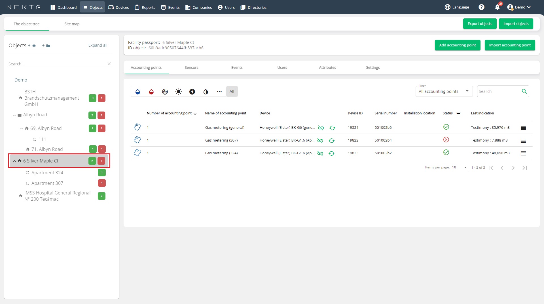Replace device for Gas metering (324)
Image resolution: width=544 pixels, height=304 pixels.
(332, 153)
